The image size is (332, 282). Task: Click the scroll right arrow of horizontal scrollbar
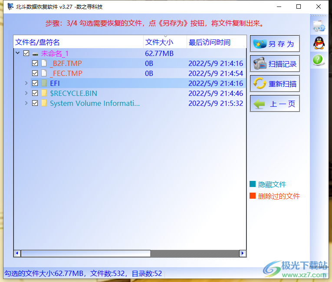click(x=243, y=253)
